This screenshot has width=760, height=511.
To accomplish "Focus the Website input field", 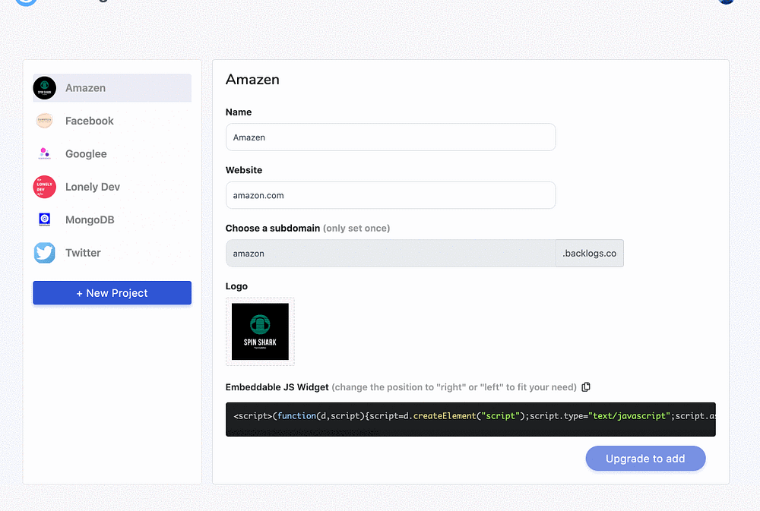I will [391, 195].
